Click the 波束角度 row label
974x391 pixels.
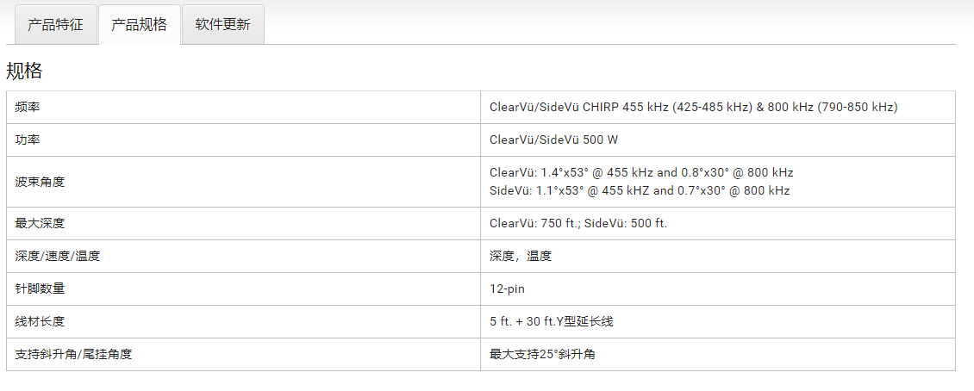[x=40, y=182]
